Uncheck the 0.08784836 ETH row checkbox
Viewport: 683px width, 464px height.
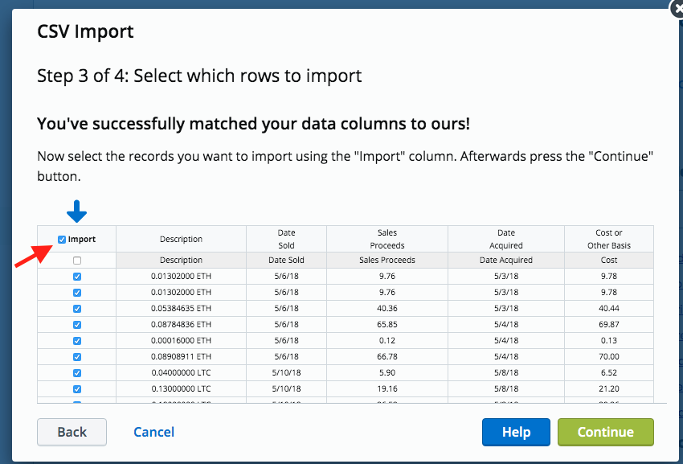[77, 325]
